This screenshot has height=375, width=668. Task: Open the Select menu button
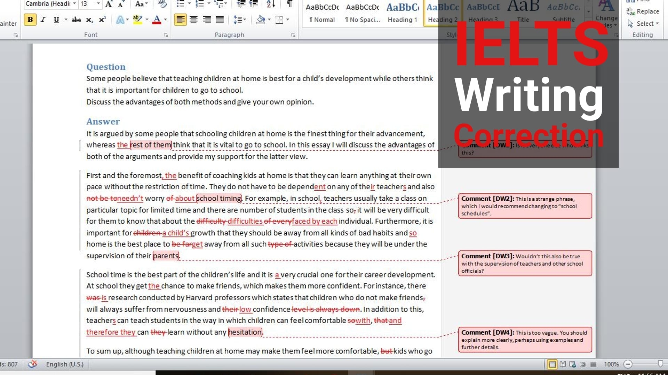point(643,24)
